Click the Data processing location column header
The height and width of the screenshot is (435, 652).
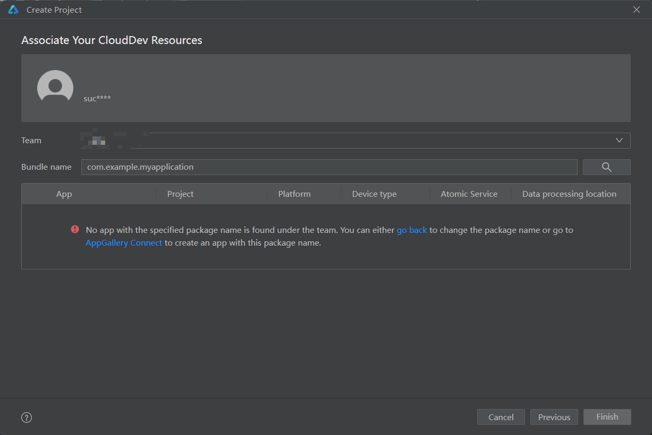pos(570,194)
